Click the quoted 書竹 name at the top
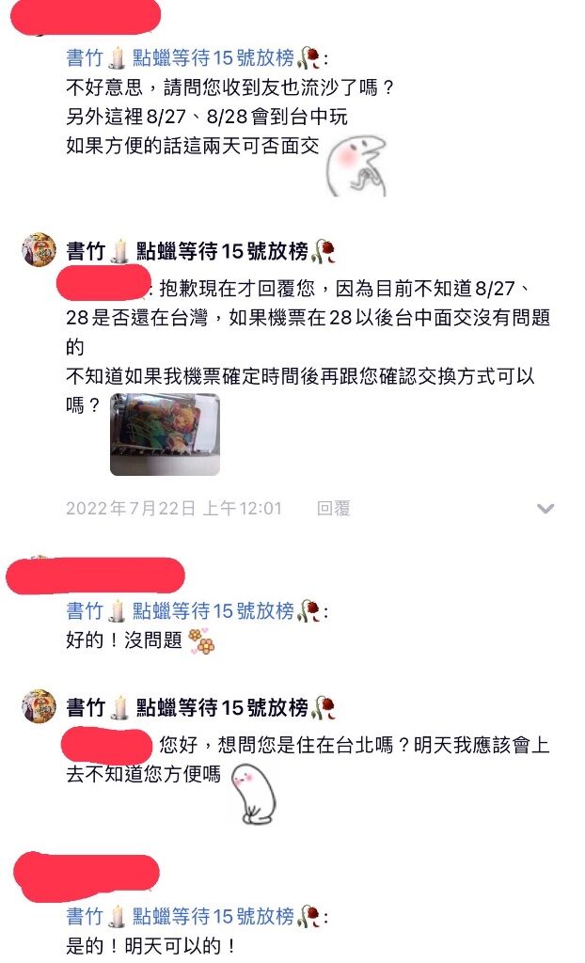Viewport: 585px width, 963px height. tap(197, 58)
